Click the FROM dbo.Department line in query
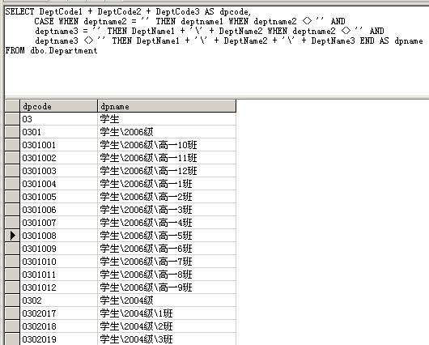 [x=51, y=51]
